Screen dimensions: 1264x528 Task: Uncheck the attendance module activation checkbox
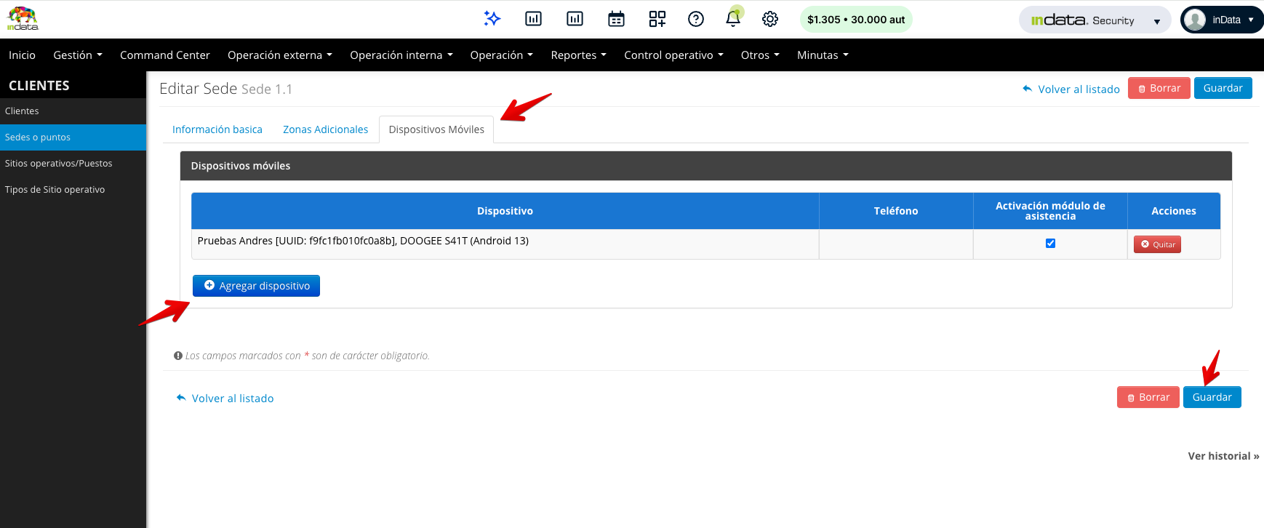tap(1050, 244)
